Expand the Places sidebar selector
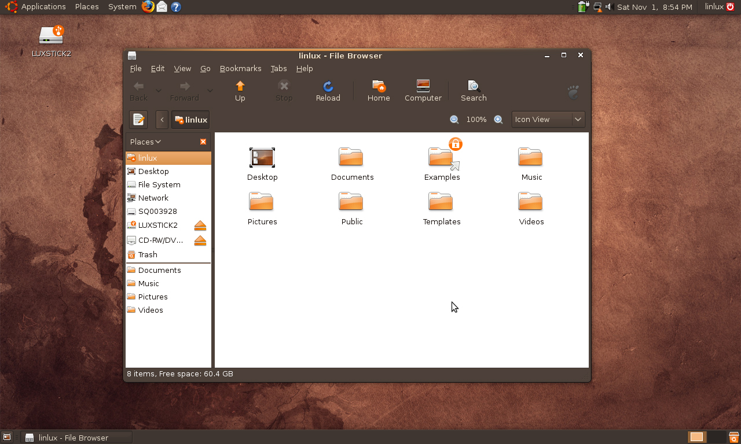The width and height of the screenshot is (741, 444). click(145, 142)
